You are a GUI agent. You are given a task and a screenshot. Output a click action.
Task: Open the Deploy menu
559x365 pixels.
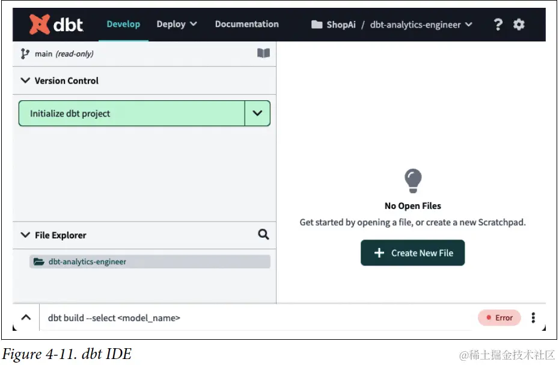(x=177, y=24)
